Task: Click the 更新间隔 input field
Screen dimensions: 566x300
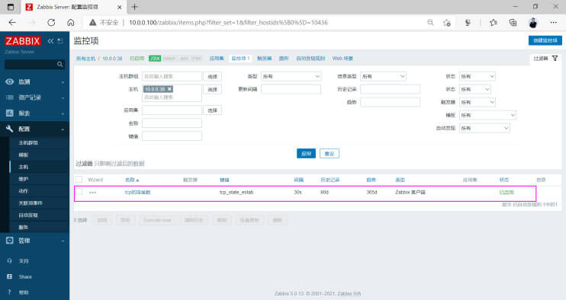Action: click(x=291, y=89)
